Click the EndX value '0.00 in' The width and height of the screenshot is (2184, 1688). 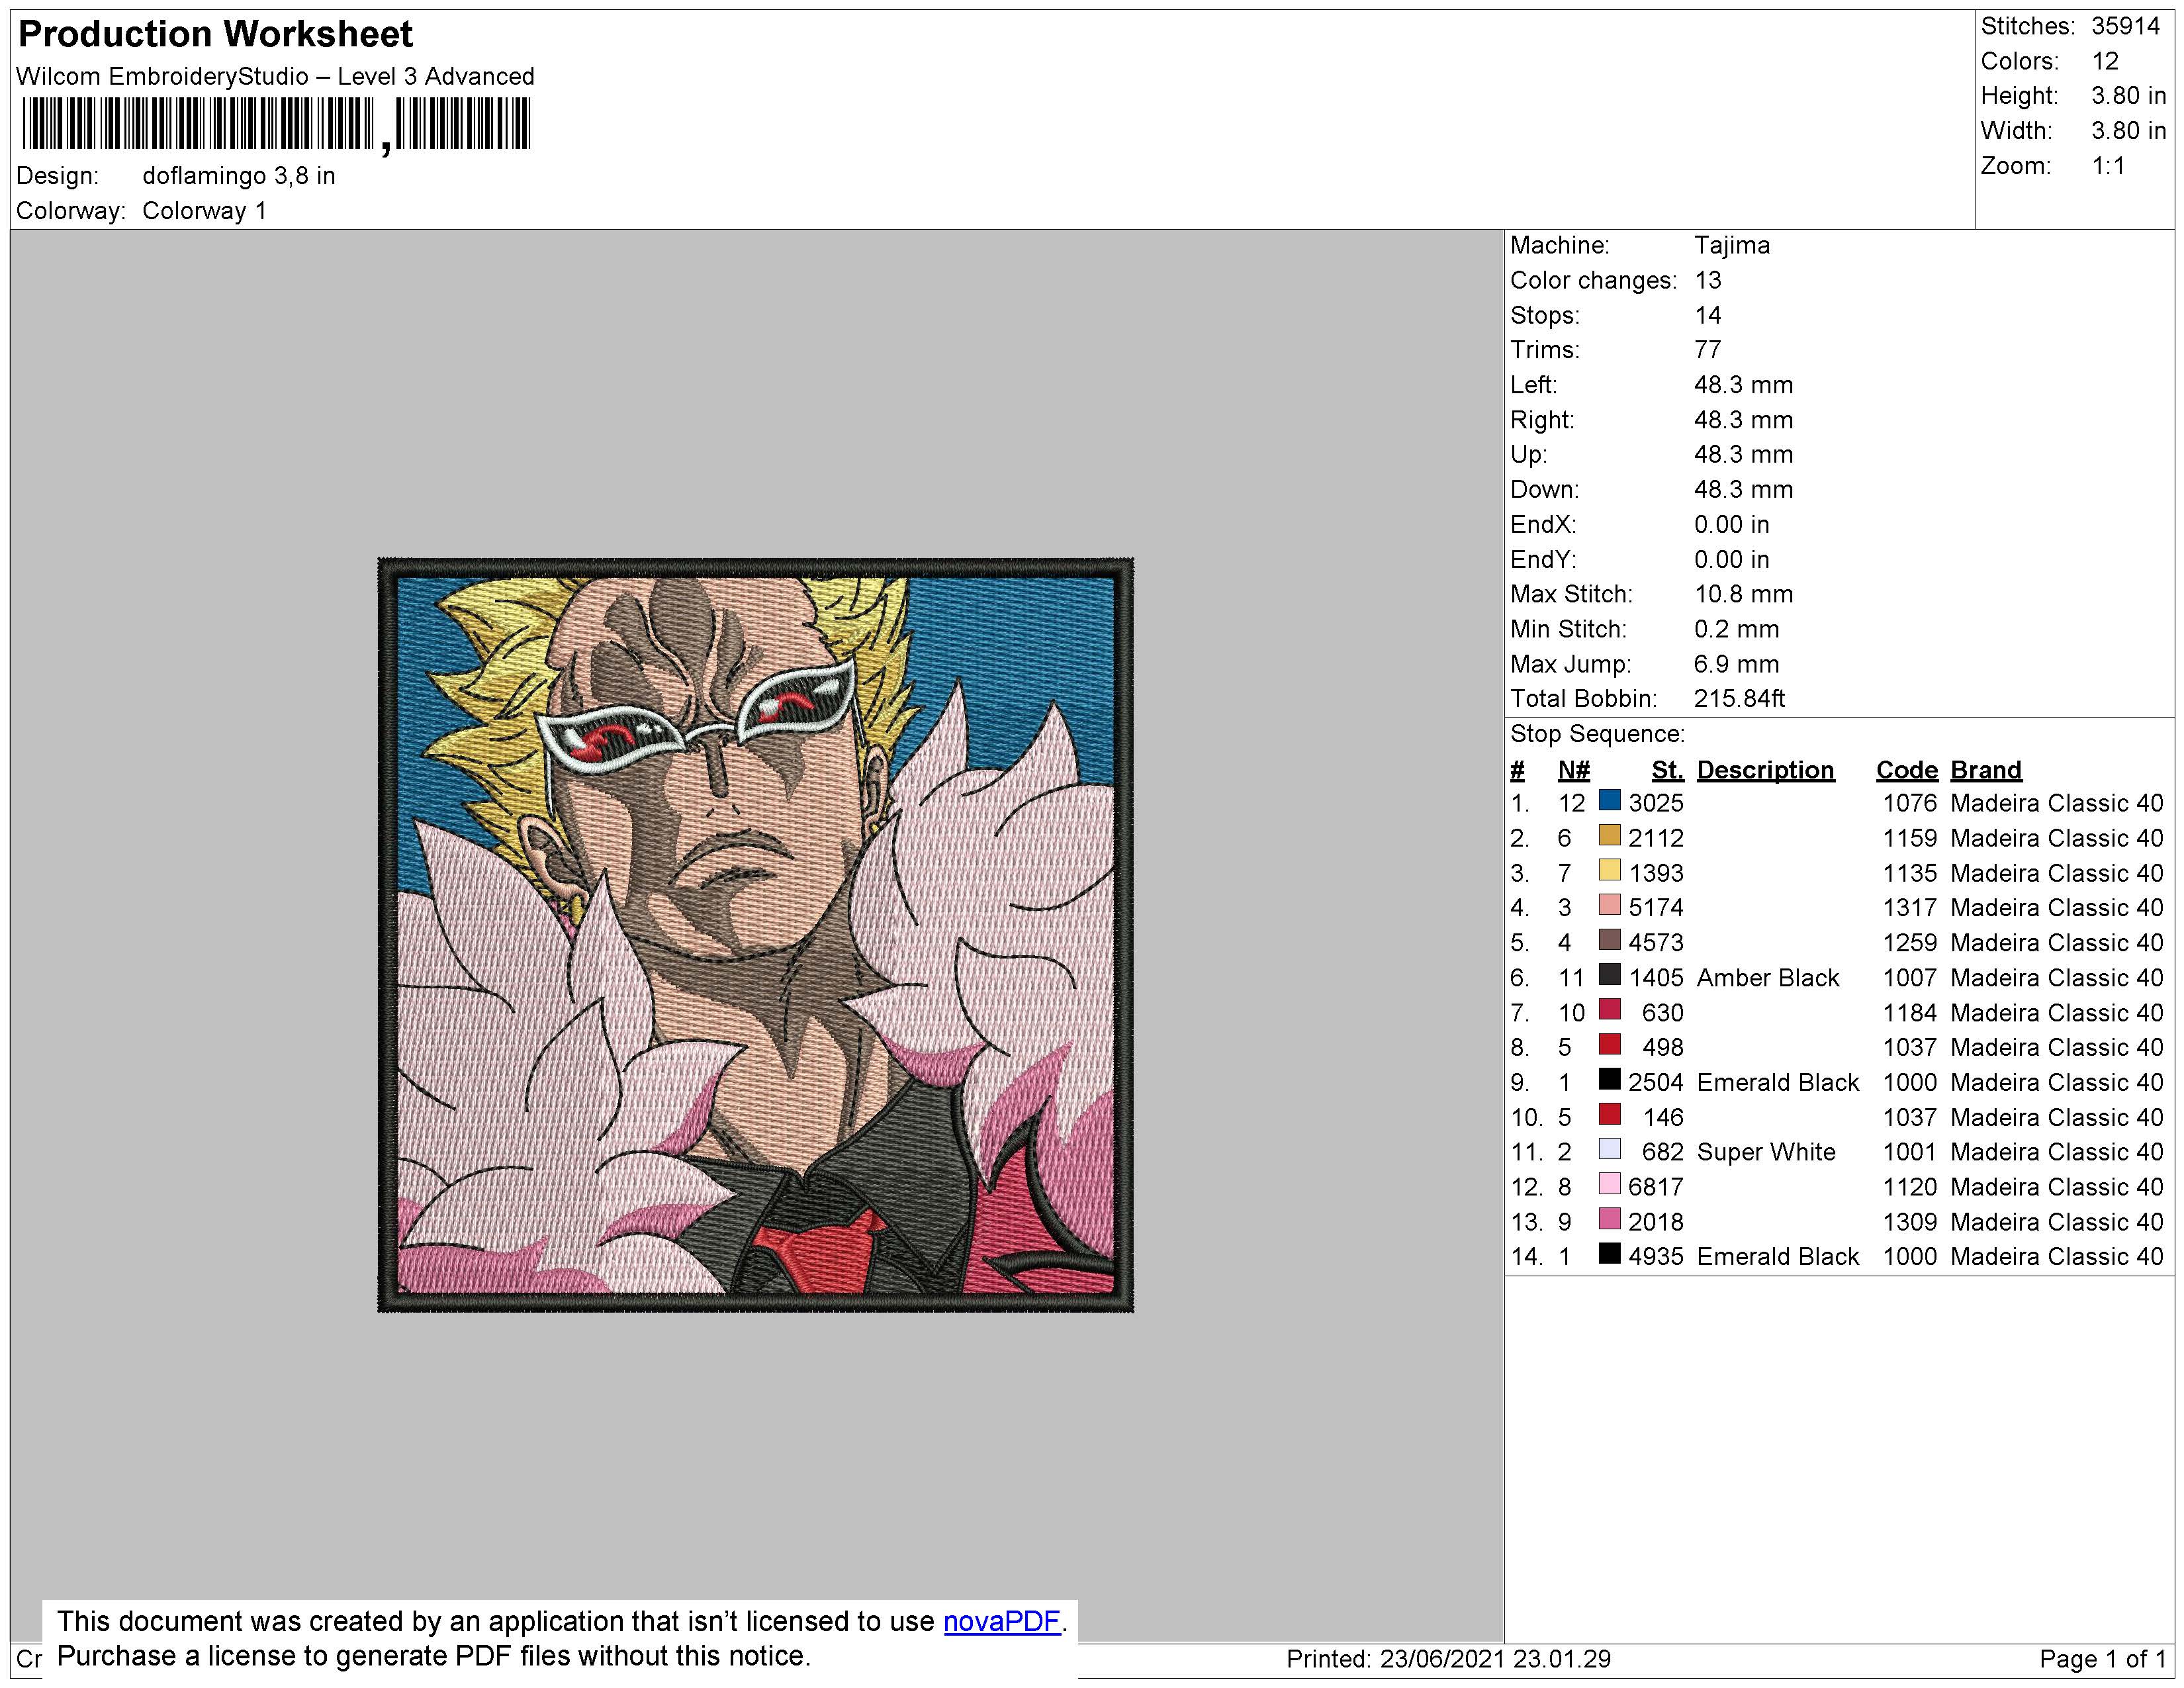pos(1731,524)
